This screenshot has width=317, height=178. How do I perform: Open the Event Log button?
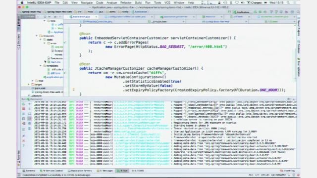click(x=287, y=171)
